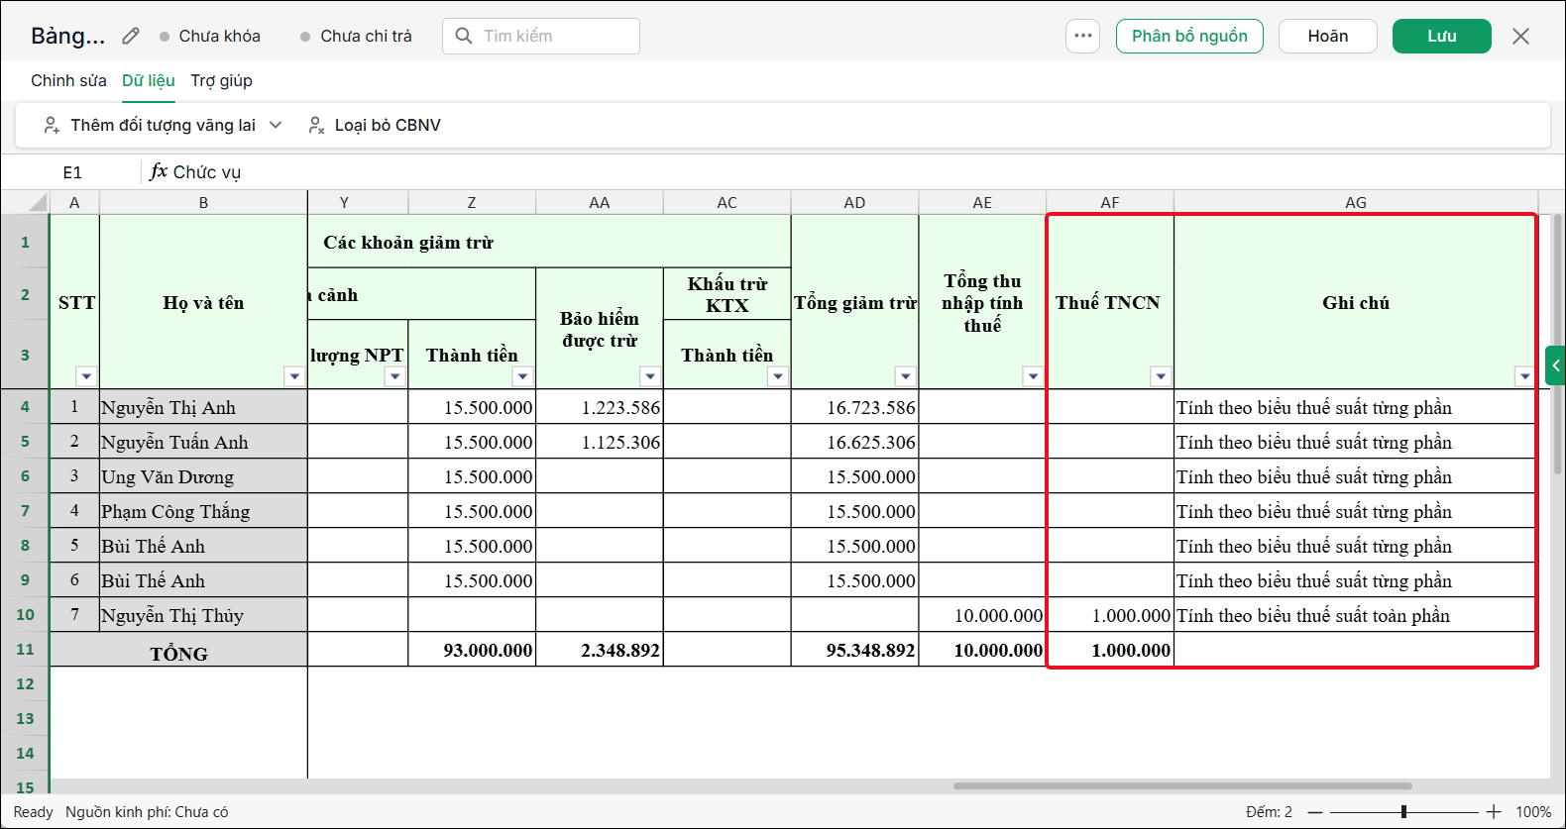Open the Thuế TNCN column filter
This screenshot has width=1566, height=829.
[1161, 376]
